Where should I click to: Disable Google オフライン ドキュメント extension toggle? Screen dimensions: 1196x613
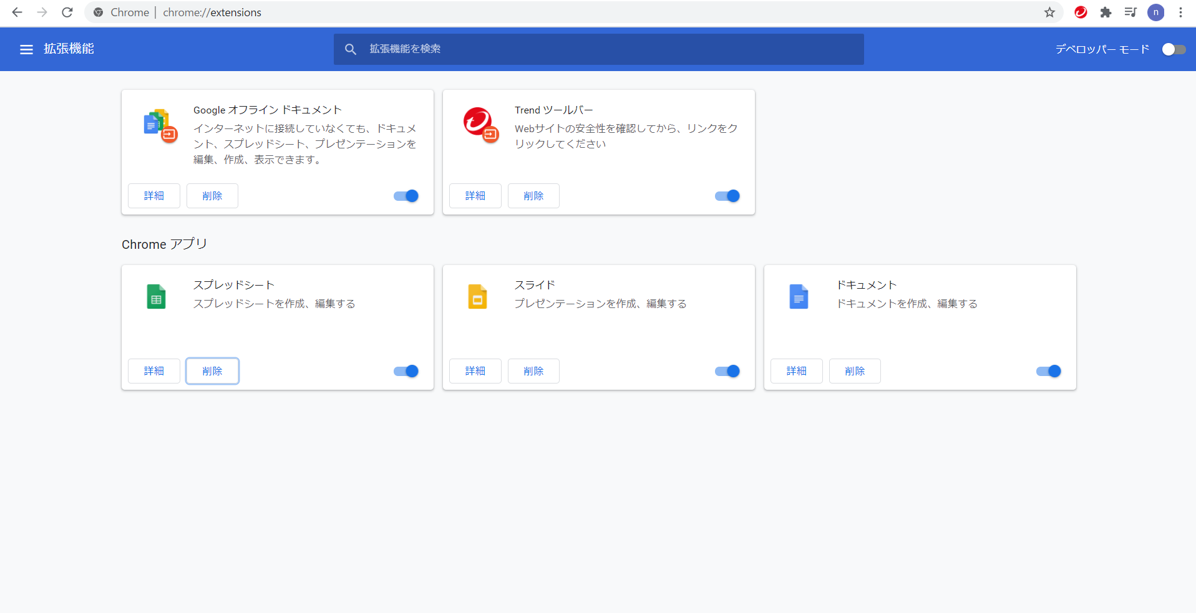(406, 196)
